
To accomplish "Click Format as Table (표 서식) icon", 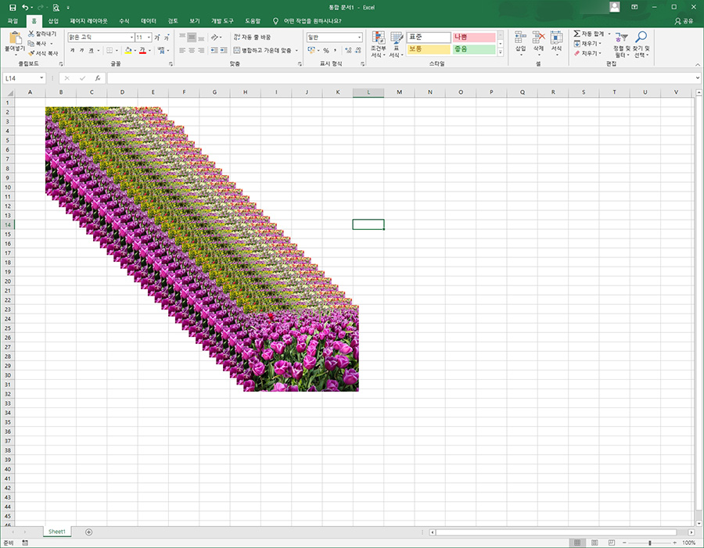I will pos(397,38).
